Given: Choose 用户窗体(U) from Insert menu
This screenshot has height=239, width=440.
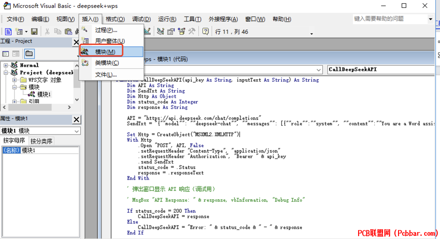Looking at the screenshot, I should 111,41.
